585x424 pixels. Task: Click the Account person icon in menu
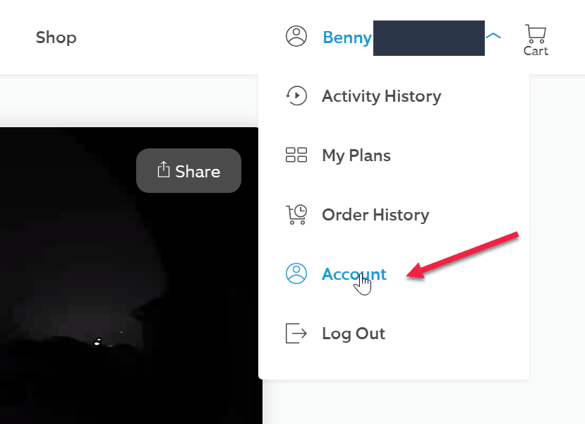[x=296, y=274]
